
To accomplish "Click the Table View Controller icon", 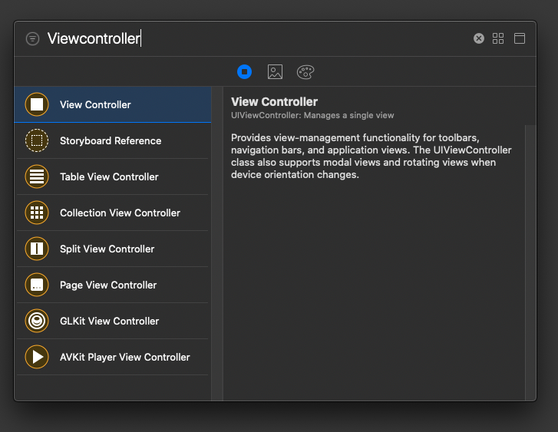I will (x=37, y=176).
